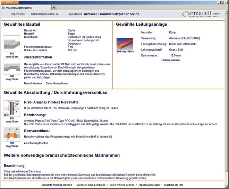Screen dimensions: 229x189
Task: Click the 'Armacell Brandschutzplaner online' title
Action: 111,14
